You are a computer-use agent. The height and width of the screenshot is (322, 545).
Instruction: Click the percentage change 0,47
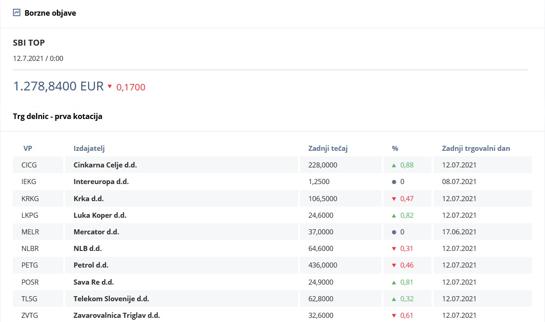coord(407,199)
